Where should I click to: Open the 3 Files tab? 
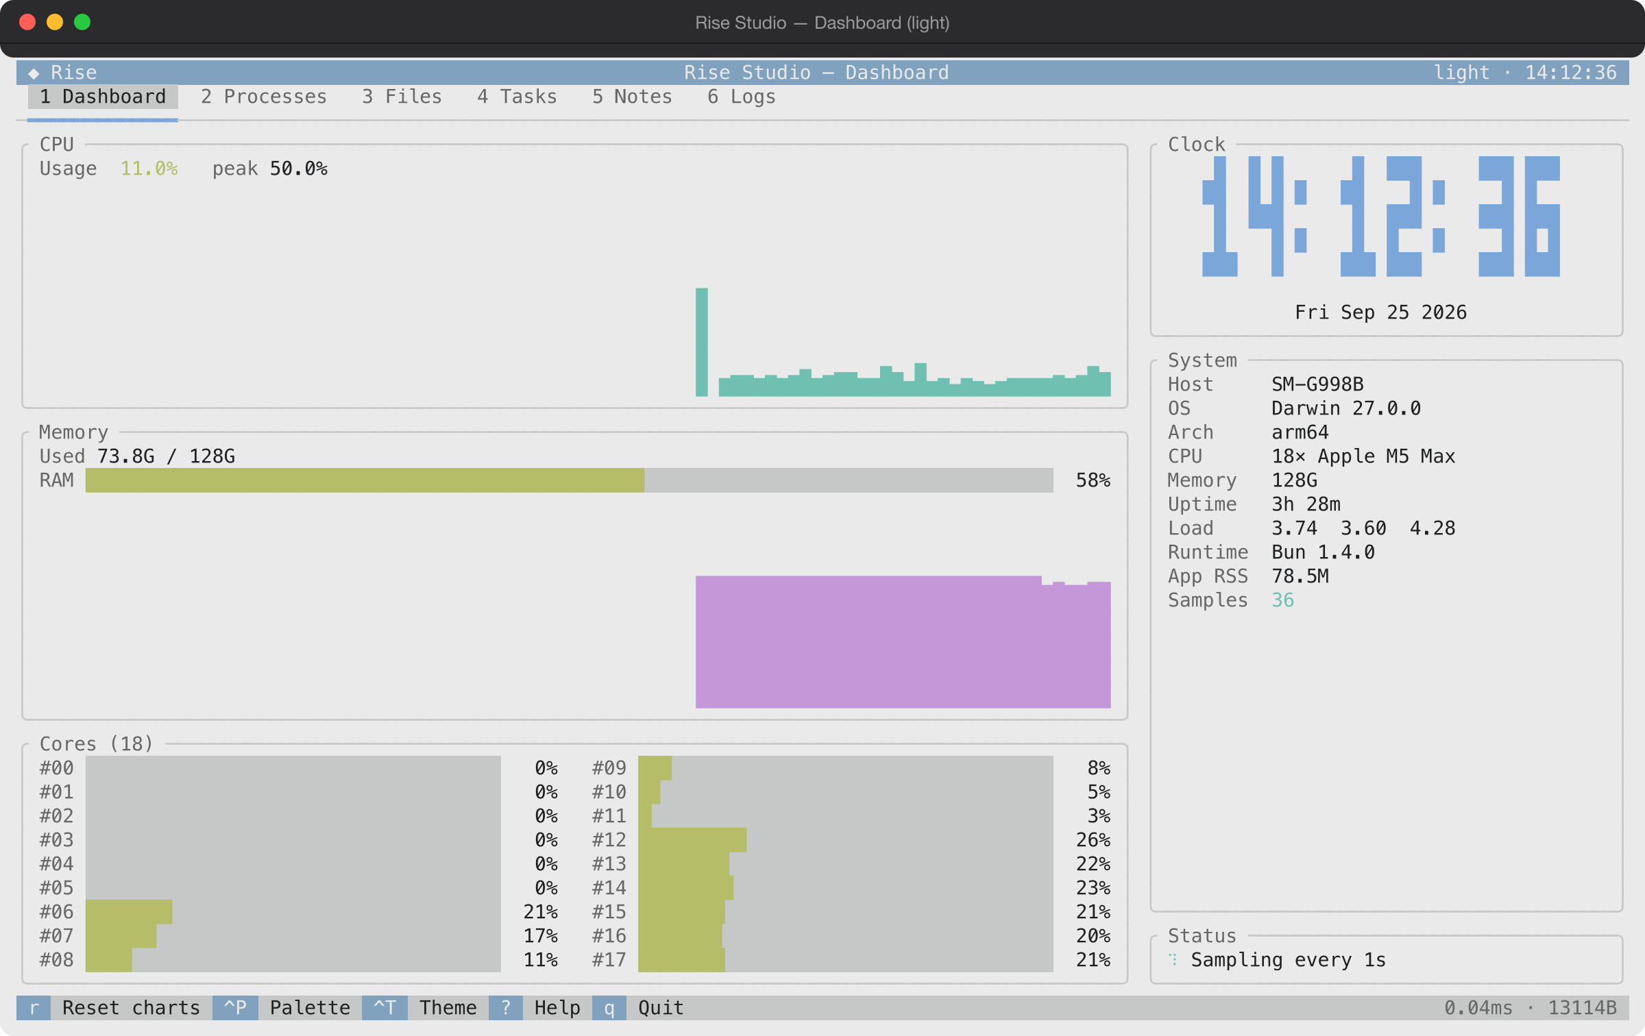tap(402, 97)
